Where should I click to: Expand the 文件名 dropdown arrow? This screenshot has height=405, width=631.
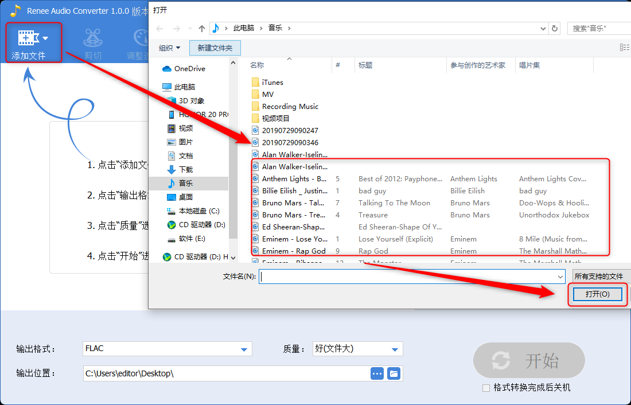(560, 277)
